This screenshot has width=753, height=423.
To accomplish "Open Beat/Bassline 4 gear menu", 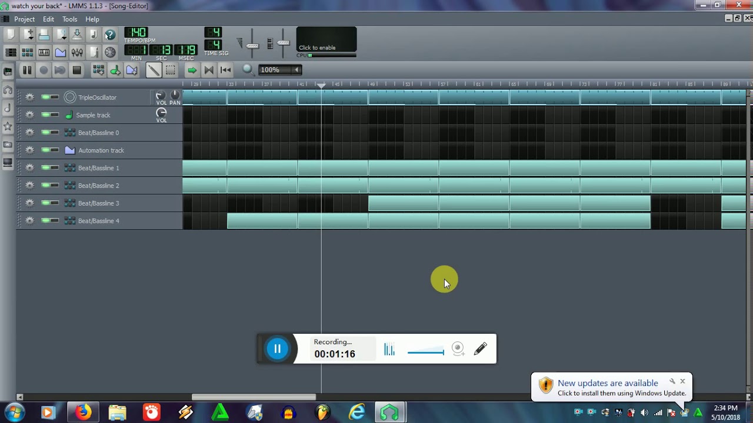I will [x=29, y=221].
